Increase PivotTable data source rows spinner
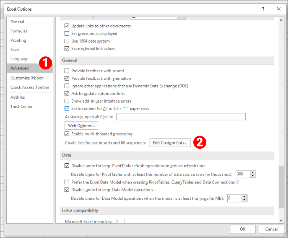This screenshot has height=238, width=288. click(x=253, y=172)
